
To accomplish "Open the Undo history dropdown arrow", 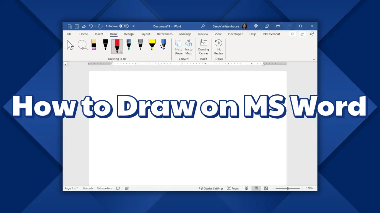I will [95, 27].
